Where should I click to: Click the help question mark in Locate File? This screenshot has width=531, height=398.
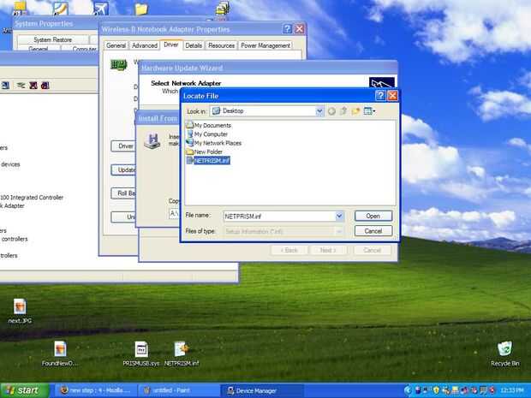[380, 96]
